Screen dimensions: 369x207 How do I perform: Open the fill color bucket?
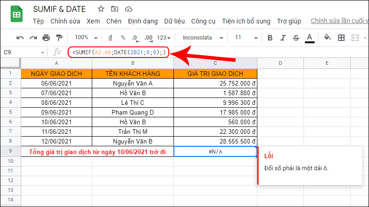327,38
